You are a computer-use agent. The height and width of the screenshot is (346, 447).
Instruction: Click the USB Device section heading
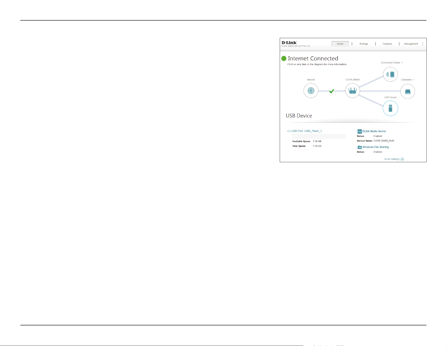(299, 116)
